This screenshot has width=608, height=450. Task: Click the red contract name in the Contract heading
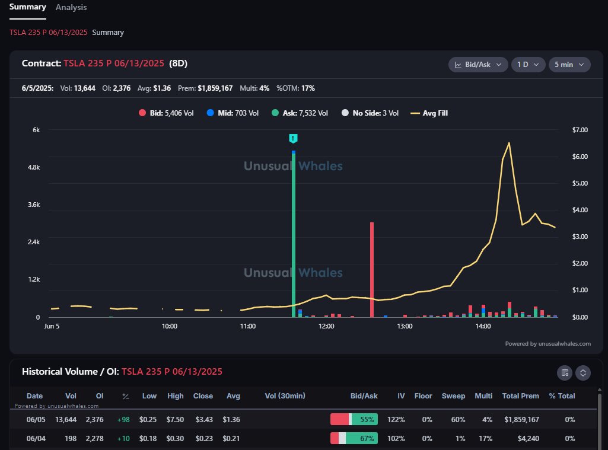[x=114, y=63]
